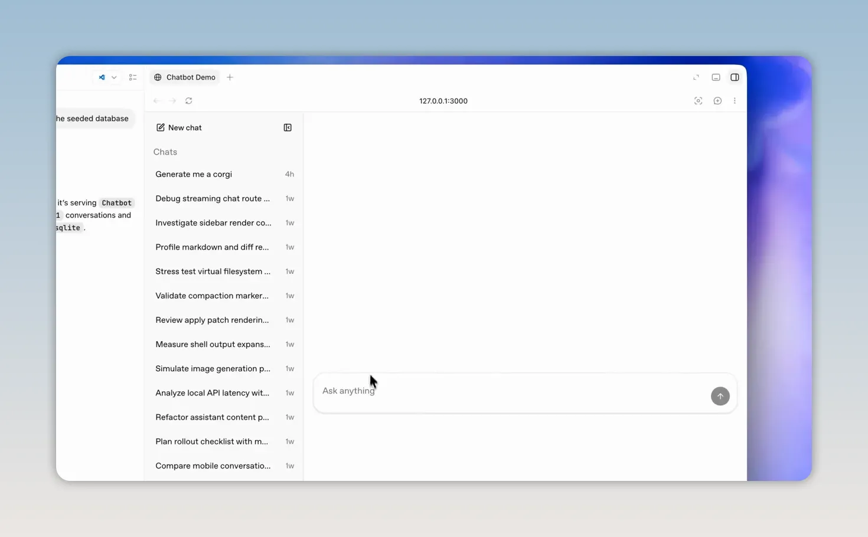The width and height of the screenshot is (868, 537).
Task: Open 'Review apply patch renderin...' conversation
Action: [224, 320]
